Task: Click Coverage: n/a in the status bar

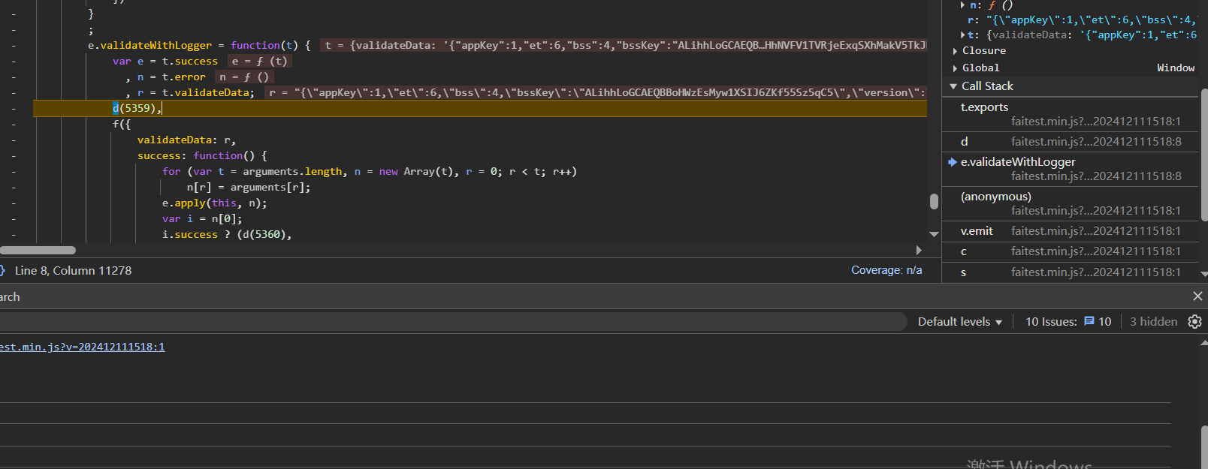Action: click(x=886, y=270)
